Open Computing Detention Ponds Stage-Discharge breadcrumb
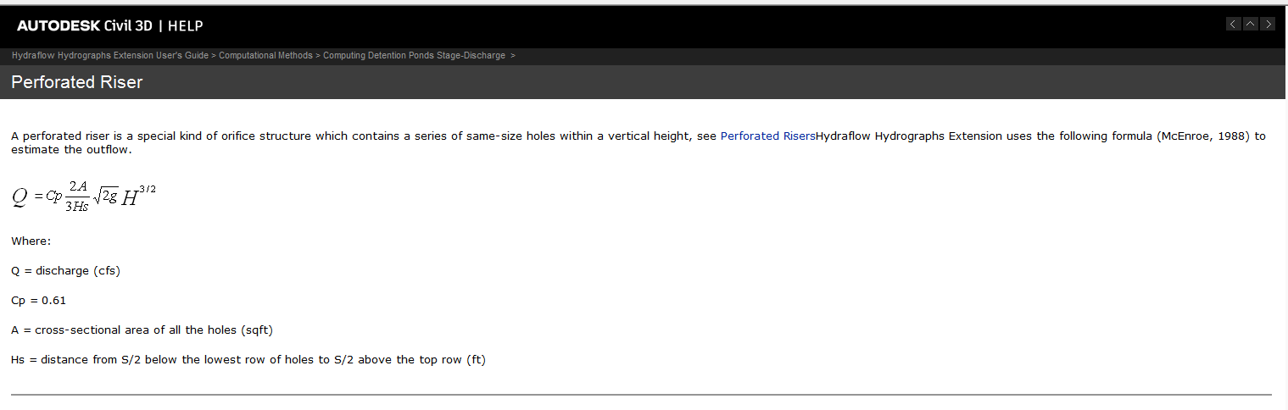This screenshot has height=410, width=1288. (x=414, y=56)
